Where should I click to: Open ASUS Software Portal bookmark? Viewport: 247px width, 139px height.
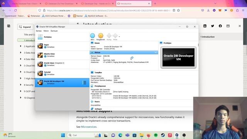click(x=54, y=16)
